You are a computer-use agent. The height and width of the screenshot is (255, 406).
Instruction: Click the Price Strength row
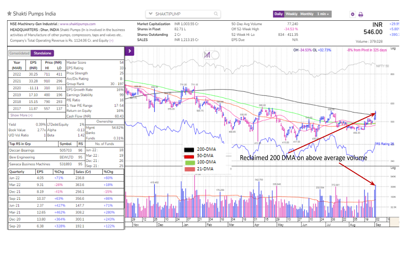[x=95, y=73]
